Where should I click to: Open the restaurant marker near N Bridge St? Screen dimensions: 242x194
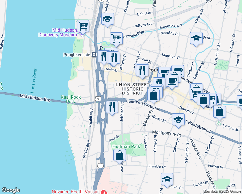[142, 70]
